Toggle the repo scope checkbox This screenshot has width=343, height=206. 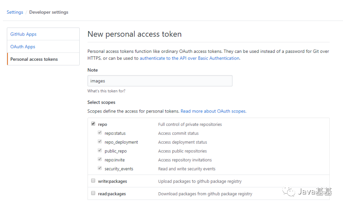point(93,124)
